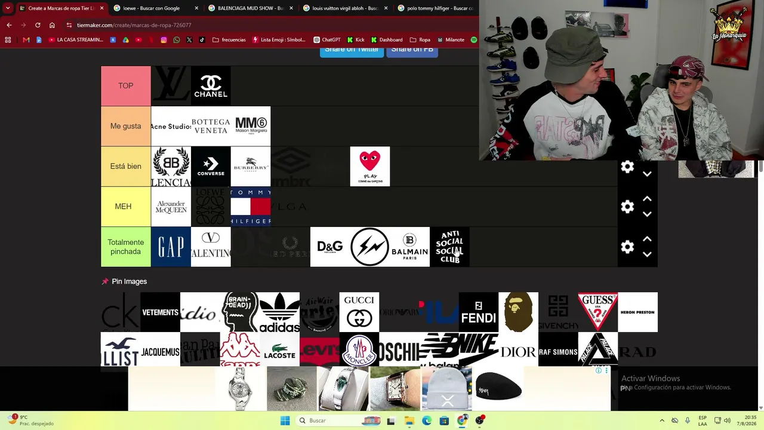Select the Adidas logo from image pool
764x430 pixels.
coord(279,312)
